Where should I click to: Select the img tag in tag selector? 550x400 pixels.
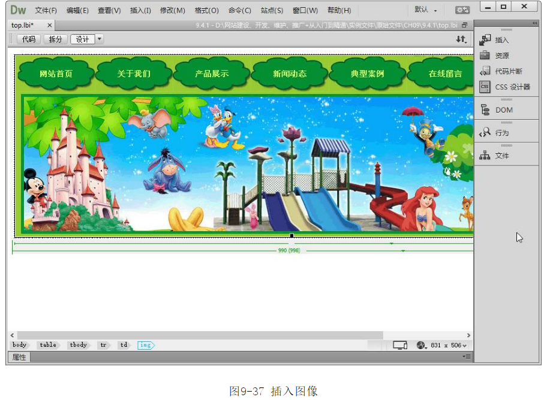[145, 346]
